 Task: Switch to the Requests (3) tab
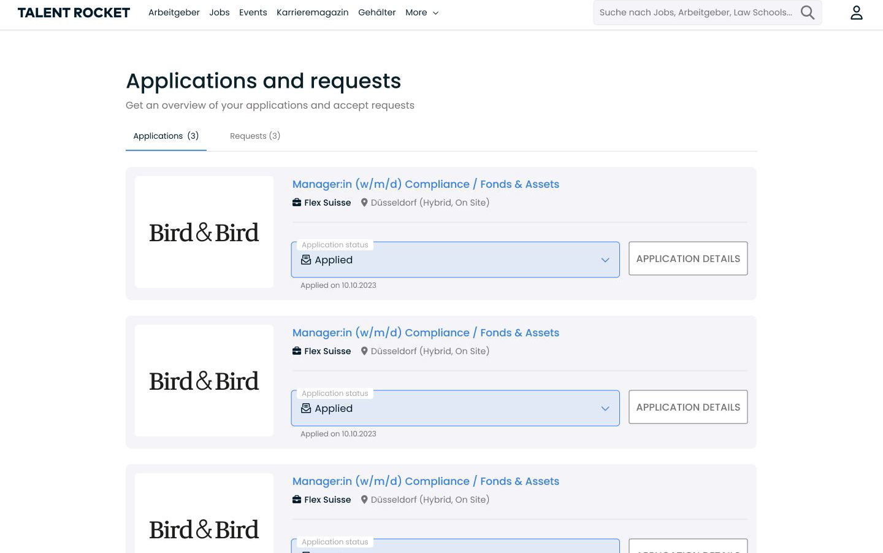pyautogui.click(x=255, y=136)
